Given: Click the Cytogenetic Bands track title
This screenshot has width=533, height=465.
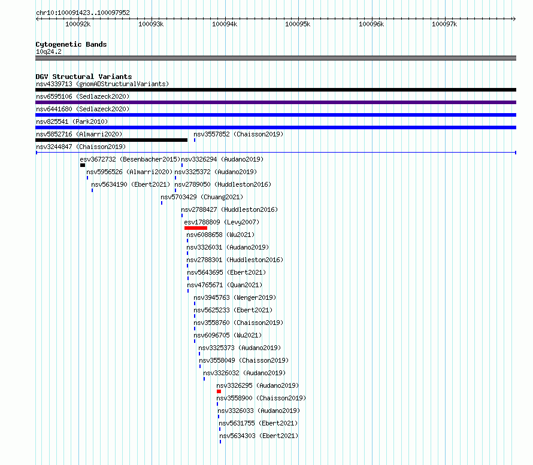Looking at the screenshot, I should 71,44.
